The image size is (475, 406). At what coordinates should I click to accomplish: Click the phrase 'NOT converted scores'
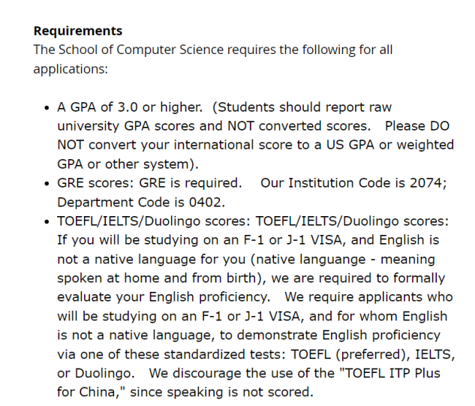[x=299, y=126]
